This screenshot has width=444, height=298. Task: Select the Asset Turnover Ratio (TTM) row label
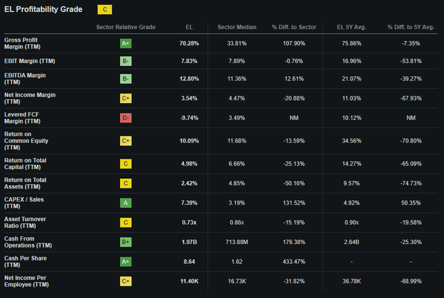pyautogui.click(x=25, y=222)
